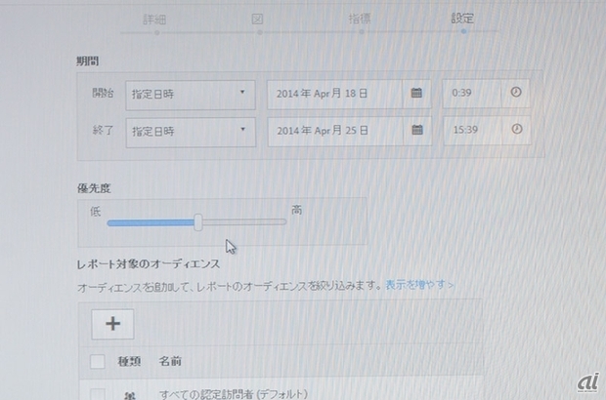
Task: Click the 名前 column header
Action: [x=170, y=361]
